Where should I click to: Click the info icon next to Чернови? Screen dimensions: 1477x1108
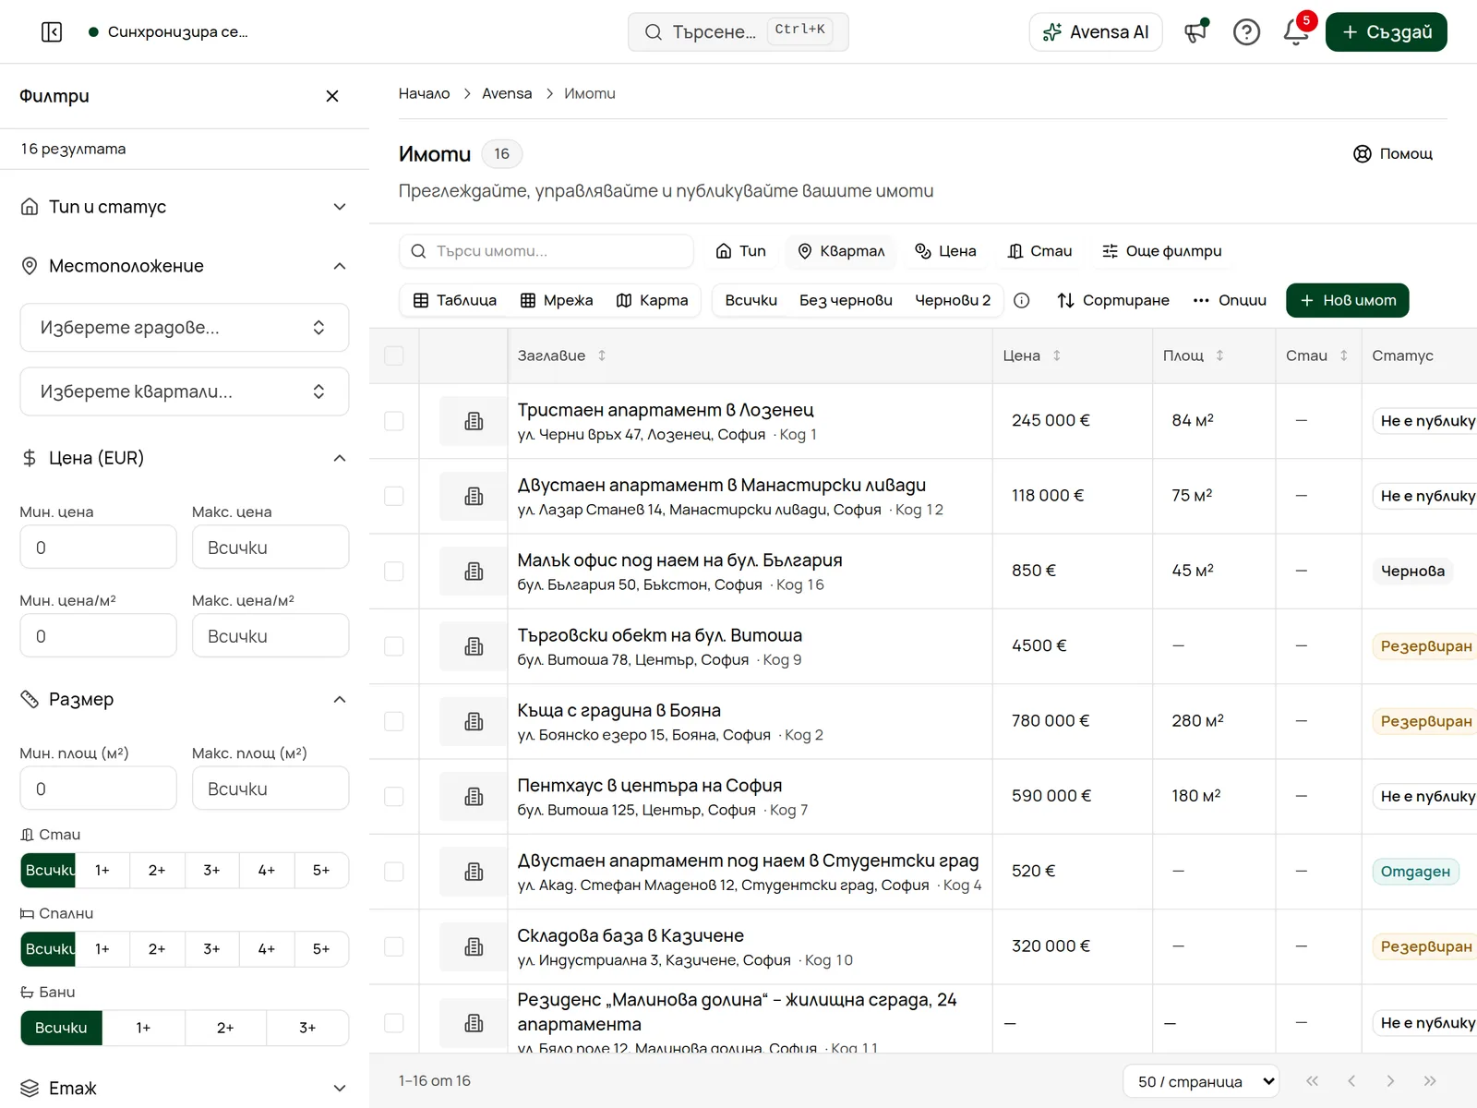click(x=1022, y=300)
